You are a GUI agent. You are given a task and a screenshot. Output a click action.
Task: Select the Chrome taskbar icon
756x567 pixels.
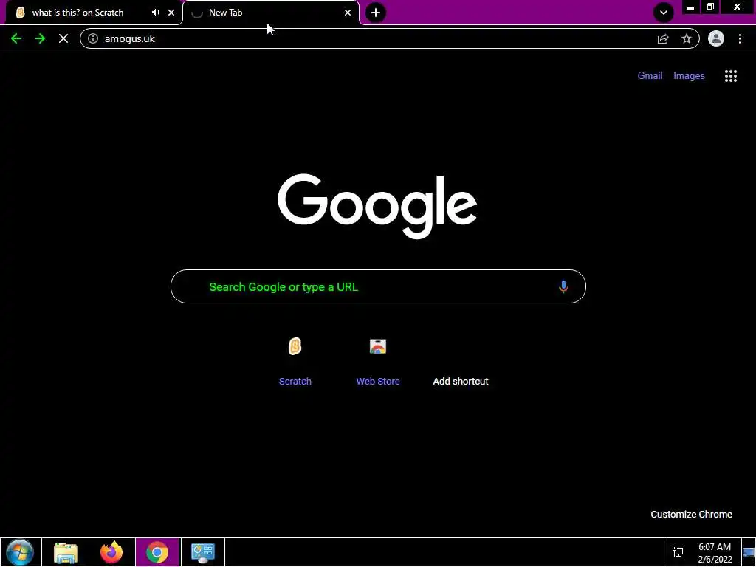tap(157, 552)
